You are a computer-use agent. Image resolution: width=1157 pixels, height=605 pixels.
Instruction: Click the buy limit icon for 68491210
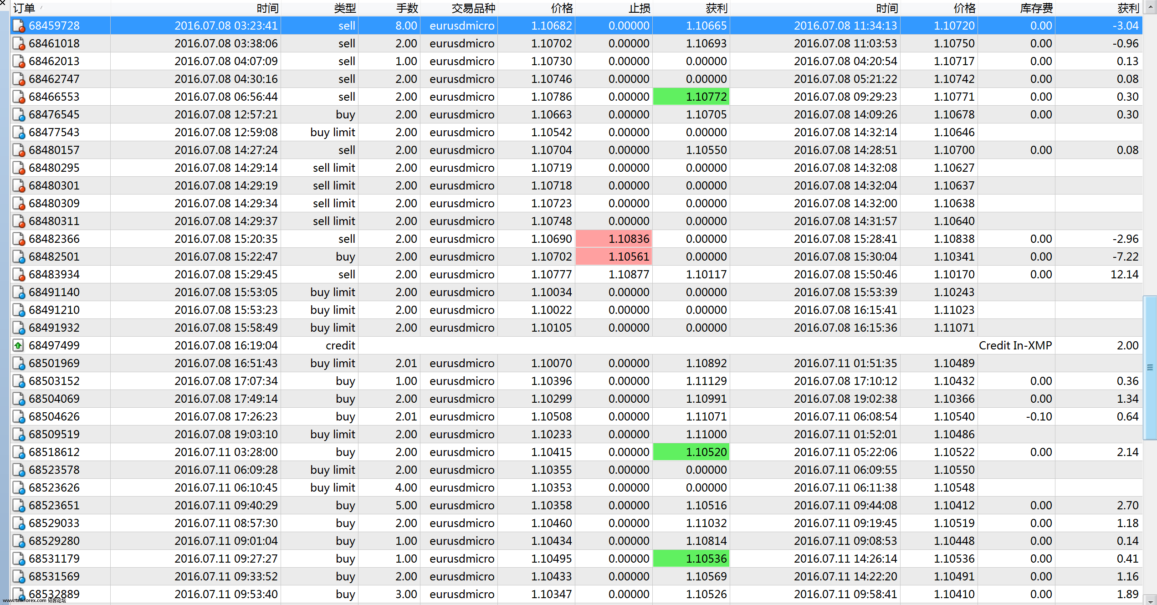pos(19,310)
